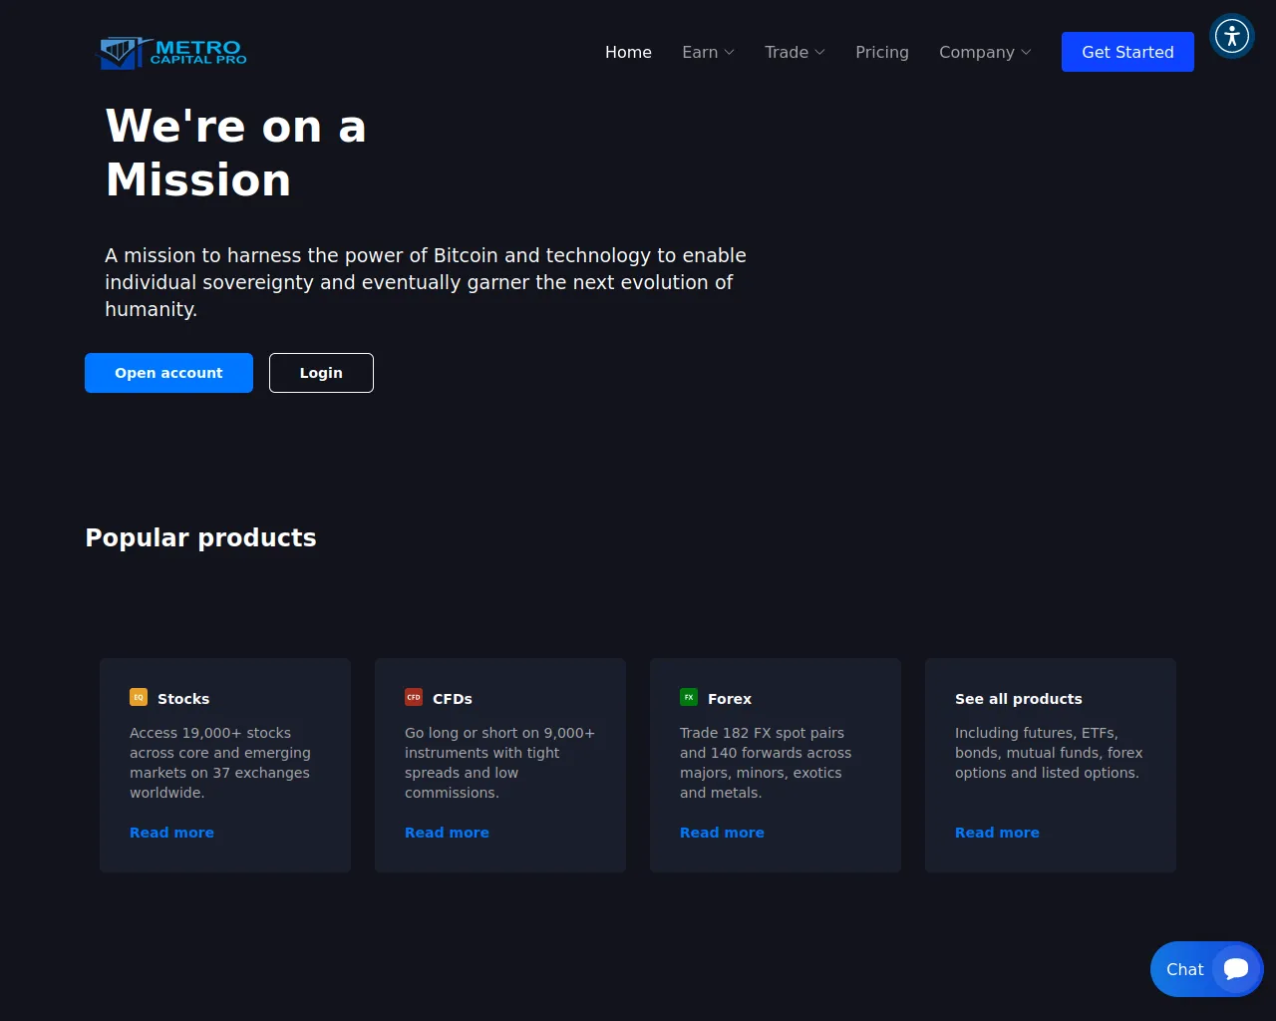Click the orange Stocks product icon
The height and width of the screenshot is (1021, 1276).
(x=139, y=698)
